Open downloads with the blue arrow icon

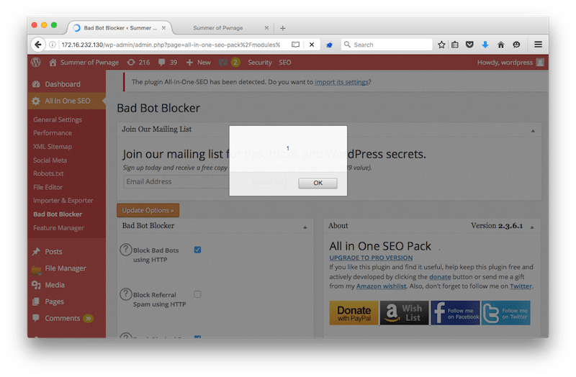(x=485, y=45)
